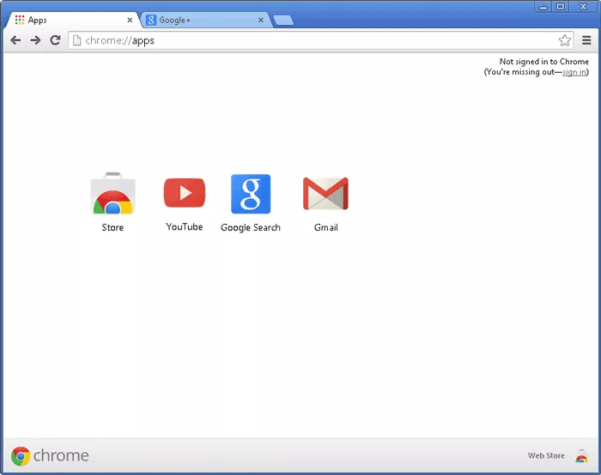
Task: Minimize the Chrome window
Action: (543, 7)
